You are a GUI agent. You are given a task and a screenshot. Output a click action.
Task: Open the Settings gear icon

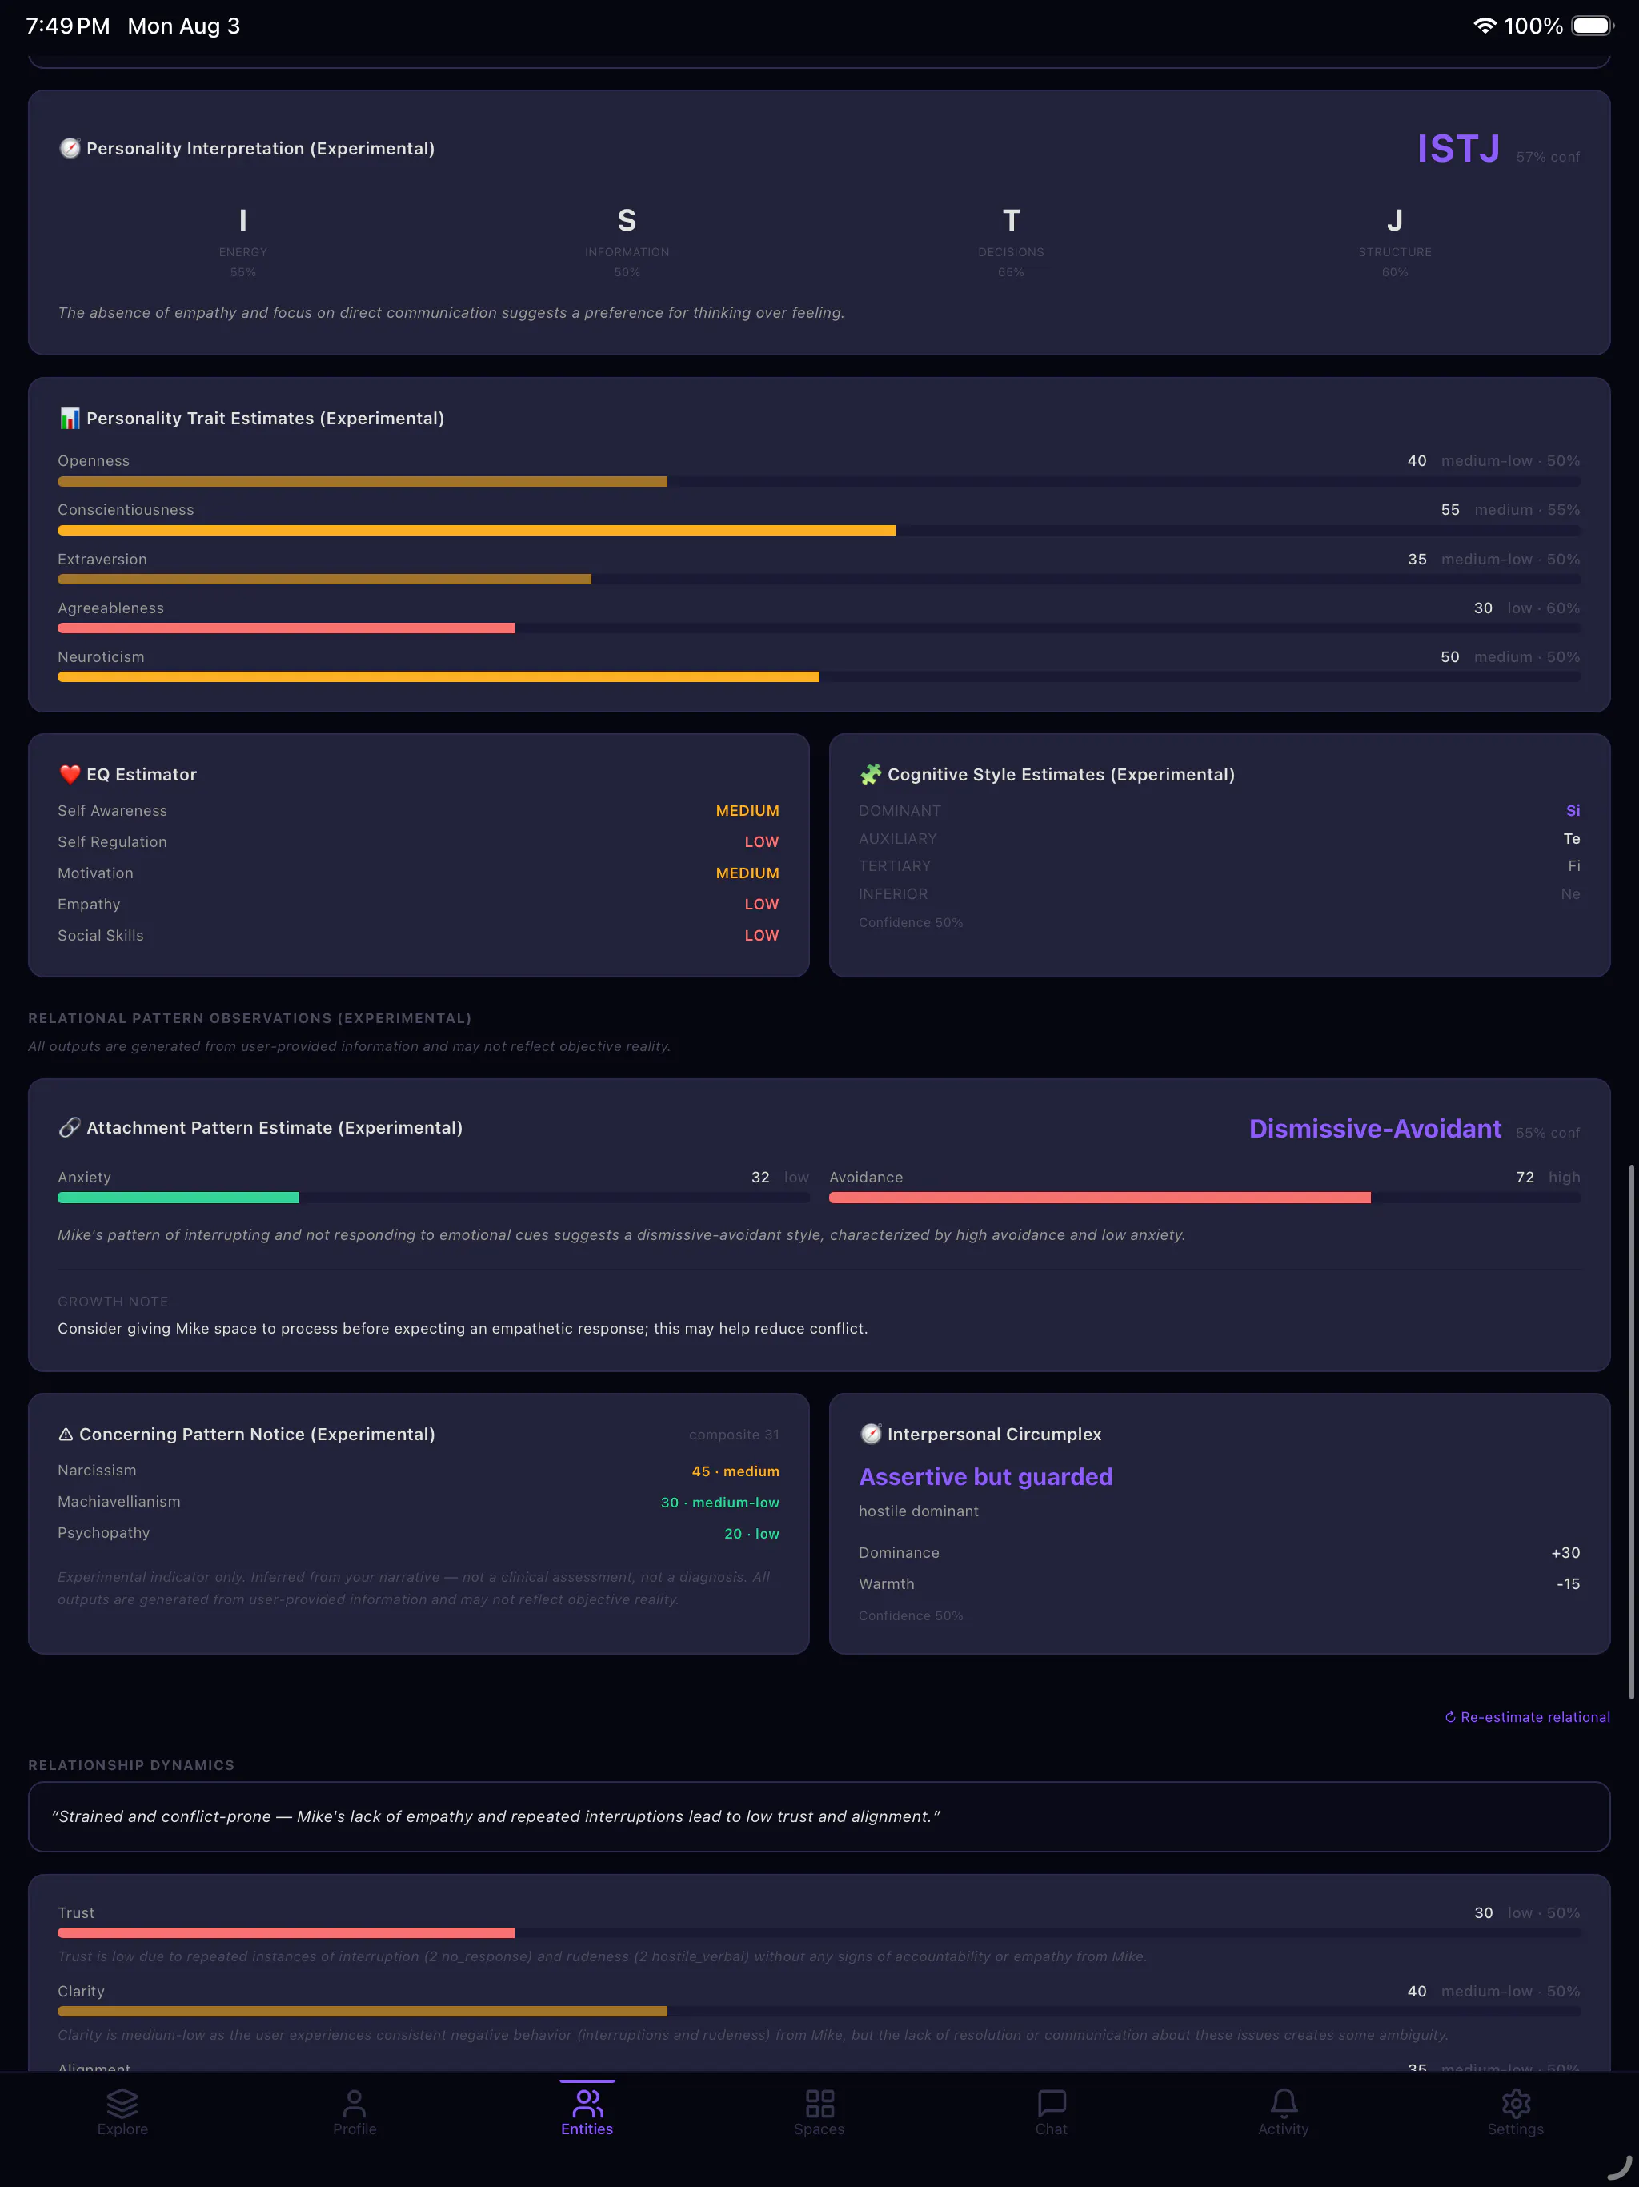click(x=1516, y=2102)
